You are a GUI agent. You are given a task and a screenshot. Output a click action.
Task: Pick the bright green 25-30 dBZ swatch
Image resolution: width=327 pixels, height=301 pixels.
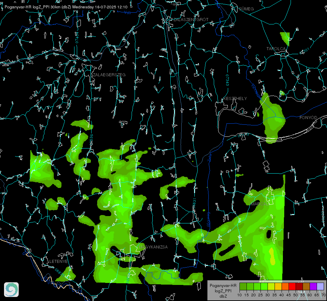point(264,286)
